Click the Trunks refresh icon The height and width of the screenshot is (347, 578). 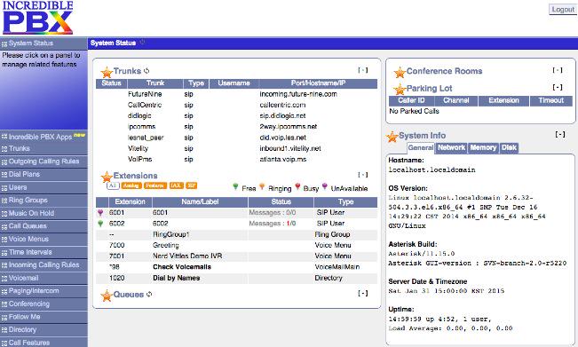146,71
